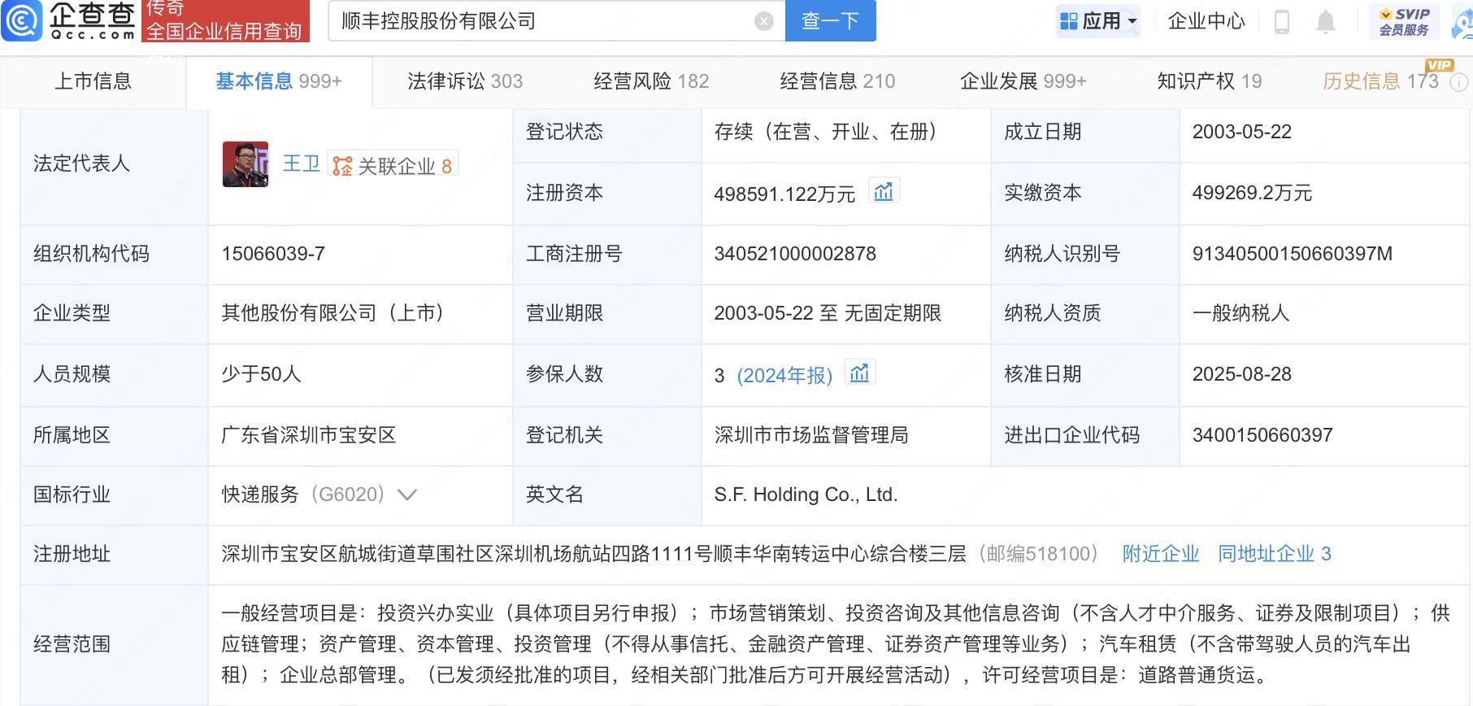Open the mobile phone app icon
The width and height of the screenshot is (1473, 706).
[x=1282, y=22]
